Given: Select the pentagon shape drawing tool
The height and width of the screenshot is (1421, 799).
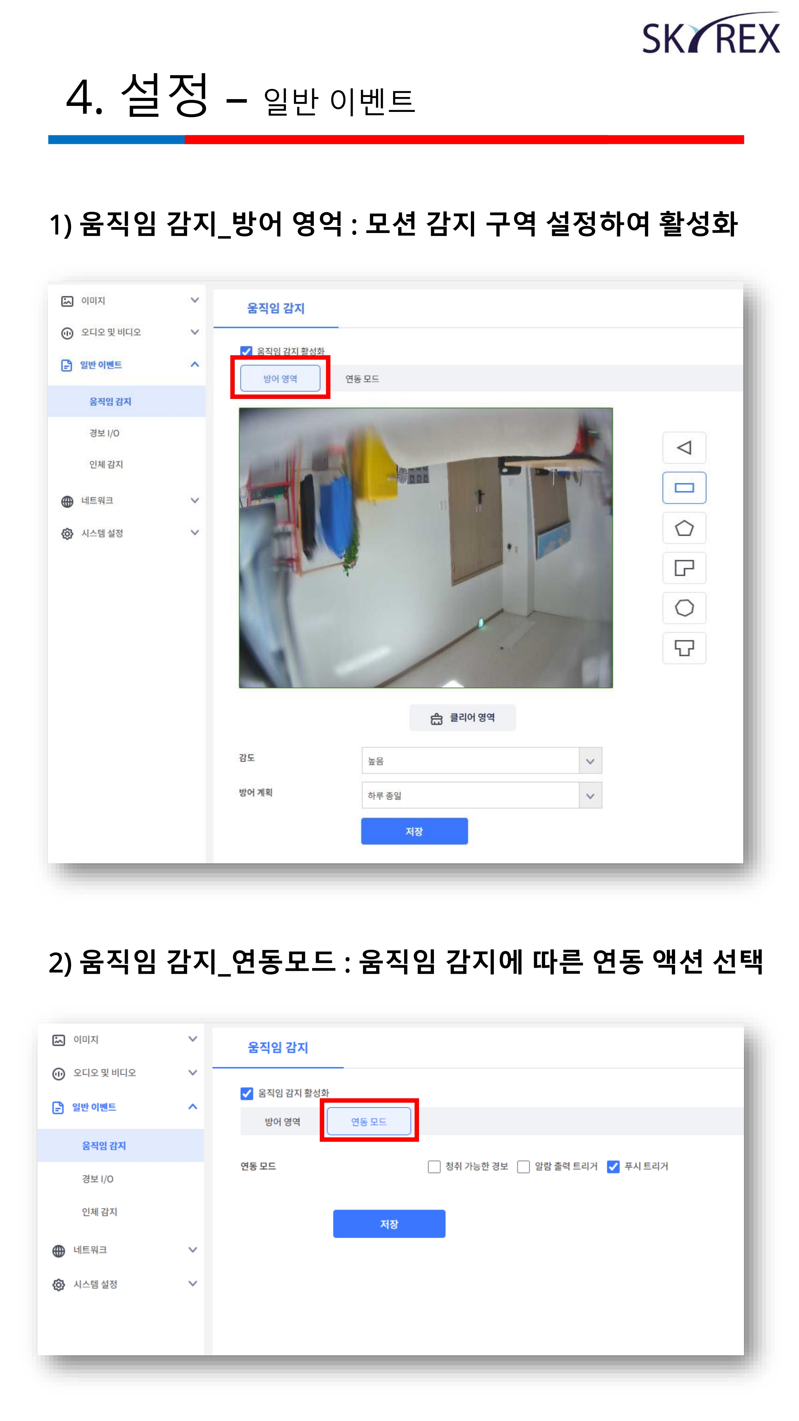Looking at the screenshot, I should click(684, 528).
